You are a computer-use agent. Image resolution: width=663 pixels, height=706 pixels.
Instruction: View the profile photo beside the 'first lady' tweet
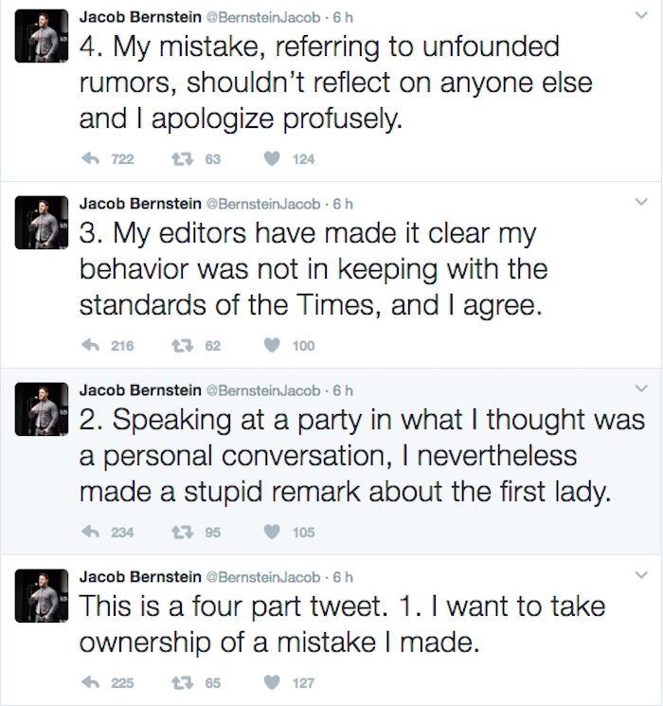(42, 409)
